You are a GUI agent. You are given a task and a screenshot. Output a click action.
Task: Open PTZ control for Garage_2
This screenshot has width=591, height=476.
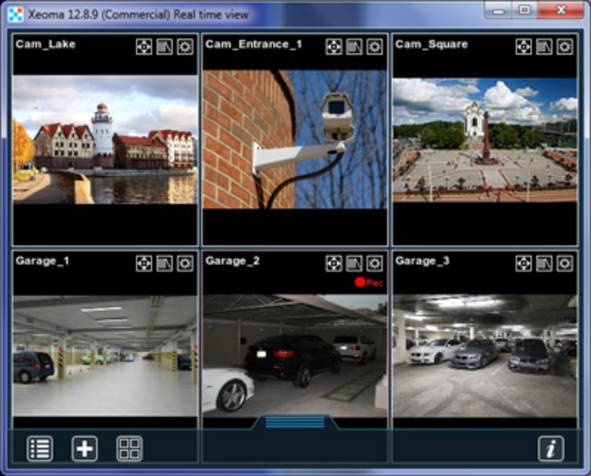tap(334, 263)
